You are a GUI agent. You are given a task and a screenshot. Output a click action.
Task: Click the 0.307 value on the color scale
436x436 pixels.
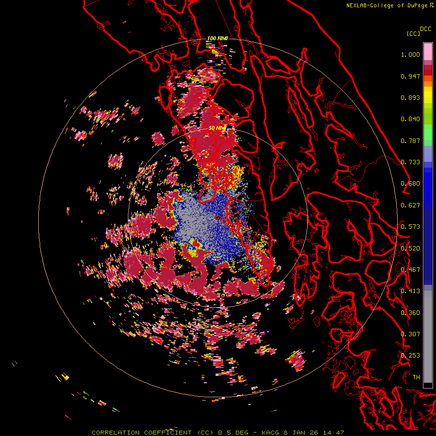(x=410, y=334)
